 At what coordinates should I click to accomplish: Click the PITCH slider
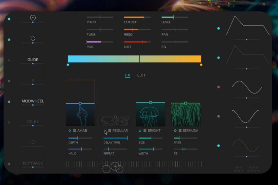(100, 17)
